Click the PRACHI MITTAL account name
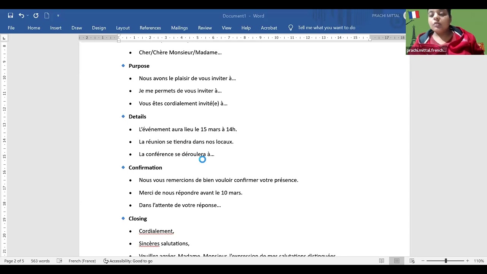The height and width of the screenshot is (274, 487). pyautogui.click(x=386, y=16)
